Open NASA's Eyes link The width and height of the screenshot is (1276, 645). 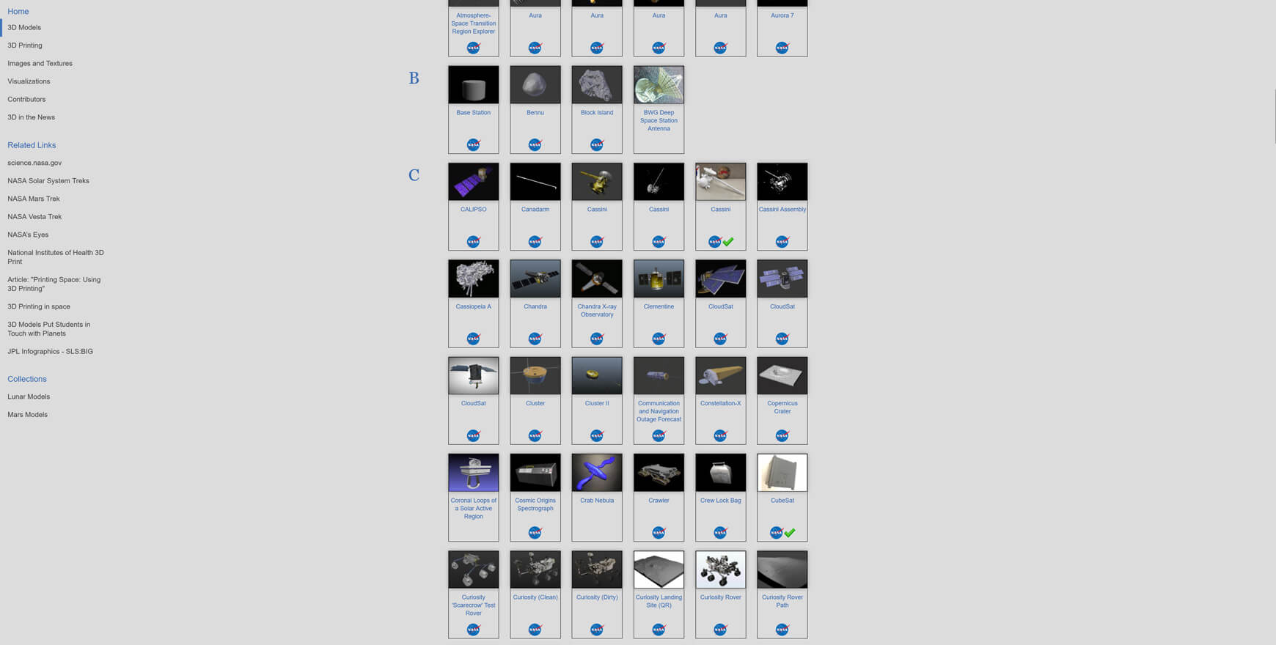pyautogui.click(x=28, y=235)
